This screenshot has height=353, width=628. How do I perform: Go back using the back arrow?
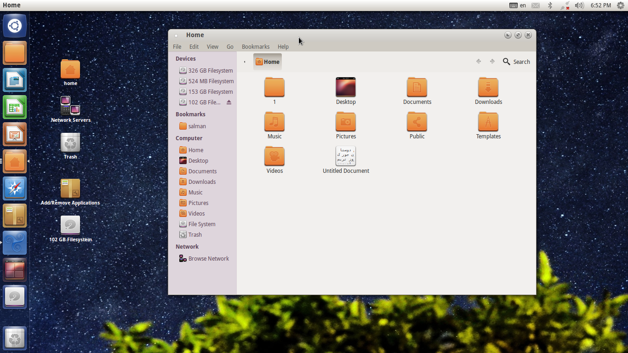click(x=479, y=62)
